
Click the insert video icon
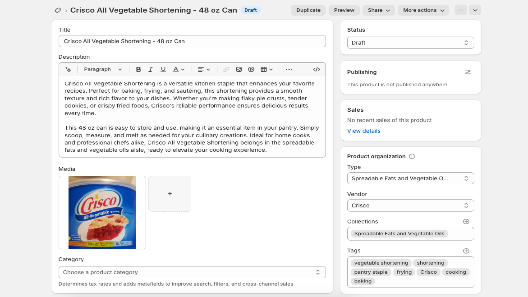pos(251,69)
